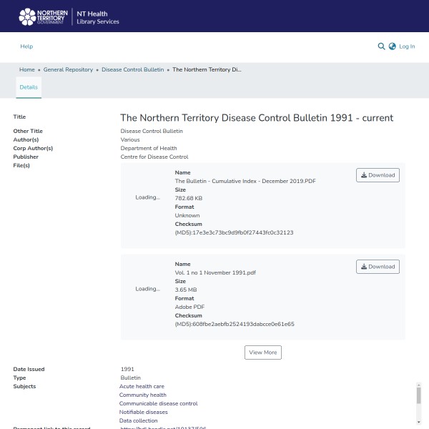This screenshot has width=429, height=429.
Task: Download Vol. 1 no 1 November 1991 file
Action: tap(378, 267)
